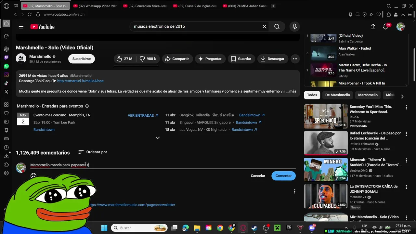Screen dimensions: 416x234
Task: Open the Sporthood sponsored video thumbnail
Action: coord(326,116)
